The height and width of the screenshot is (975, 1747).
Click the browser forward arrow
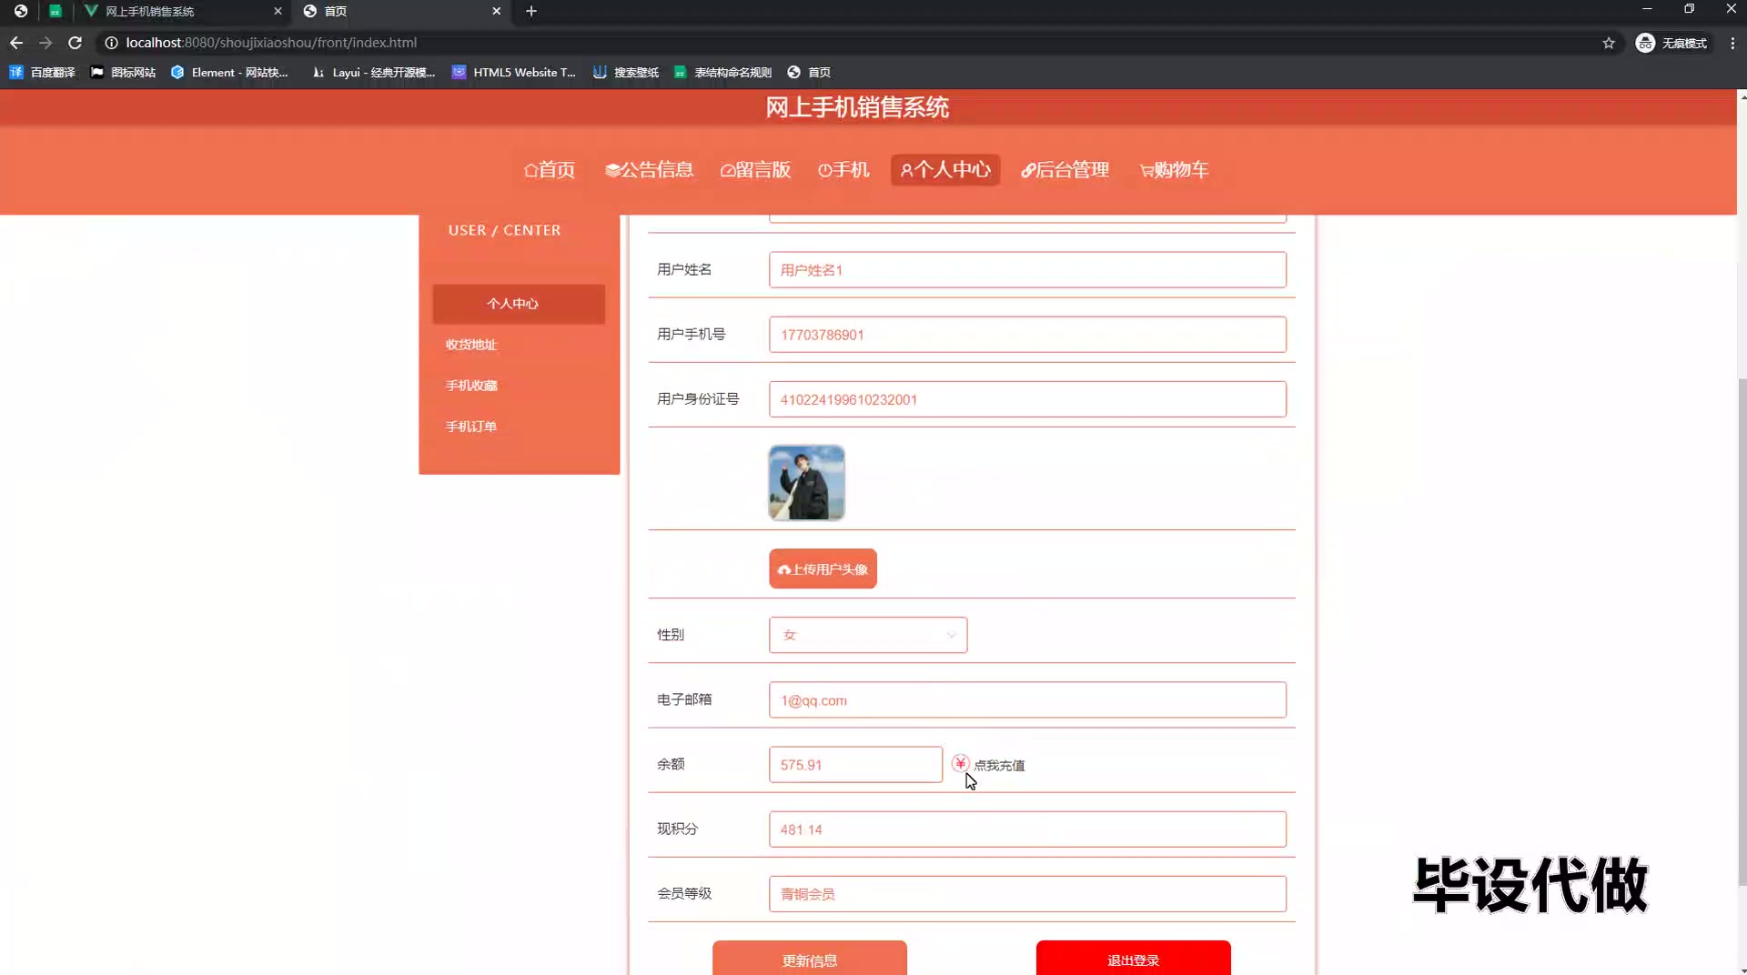tap(45, 43)
